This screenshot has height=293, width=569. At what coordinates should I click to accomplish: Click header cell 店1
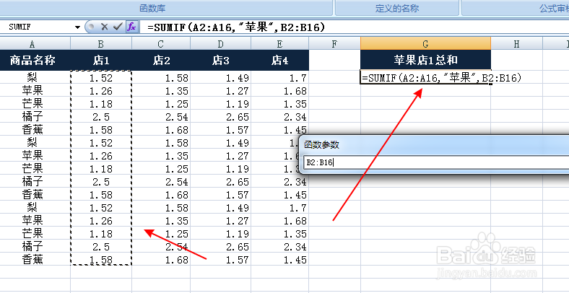click(x=101, y=60)
